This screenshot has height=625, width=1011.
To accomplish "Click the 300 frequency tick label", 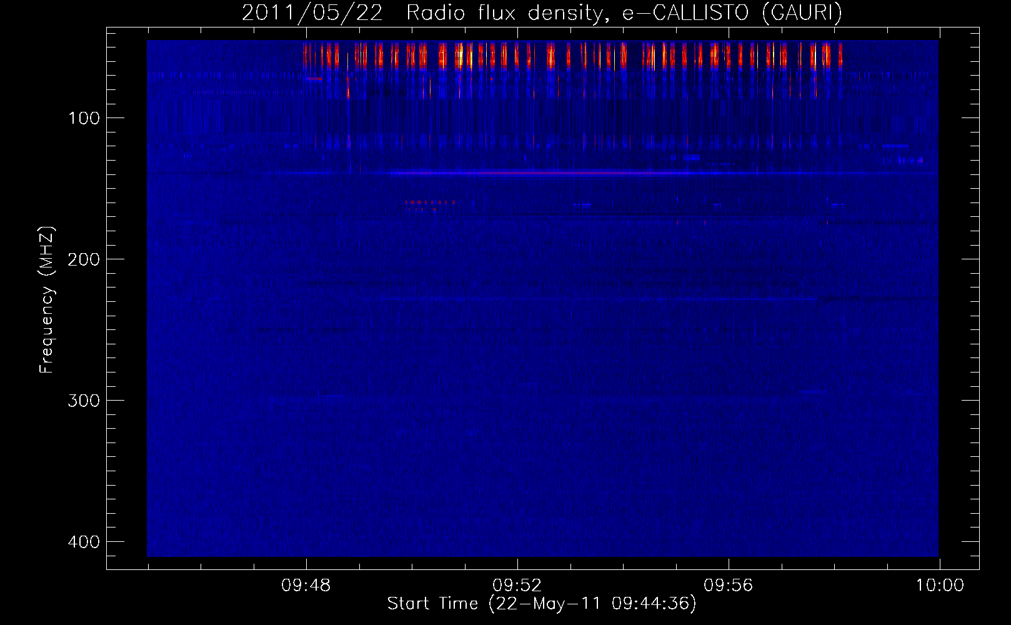I will click(x=83, y=400).
